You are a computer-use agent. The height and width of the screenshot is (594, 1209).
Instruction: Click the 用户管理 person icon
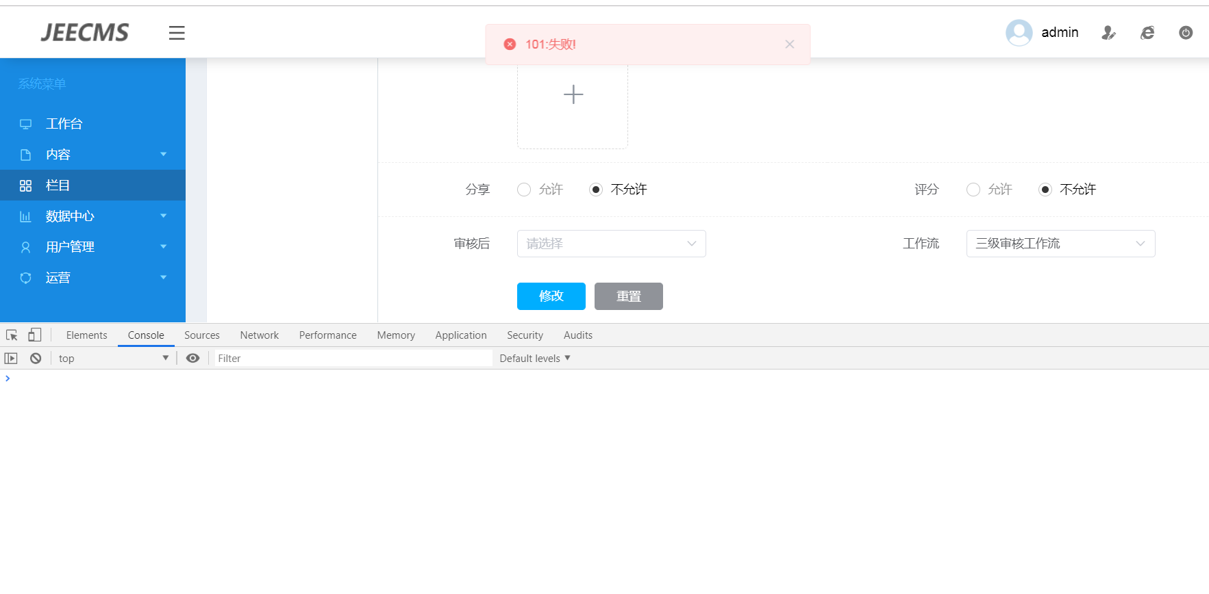pyautogui.click(x=25, y=247)
